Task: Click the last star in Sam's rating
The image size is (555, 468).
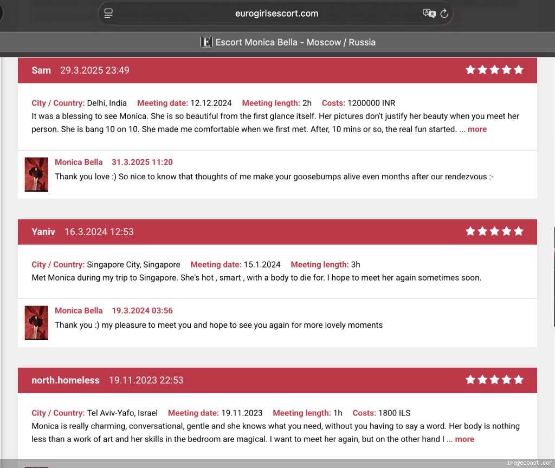Action: click(x=519, y=70)
